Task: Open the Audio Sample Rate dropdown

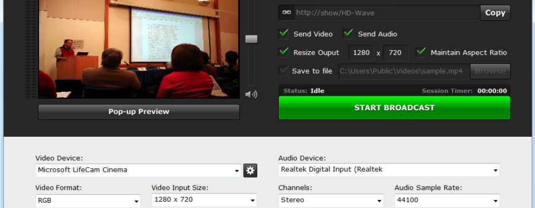Action: (x=448, y=201)
